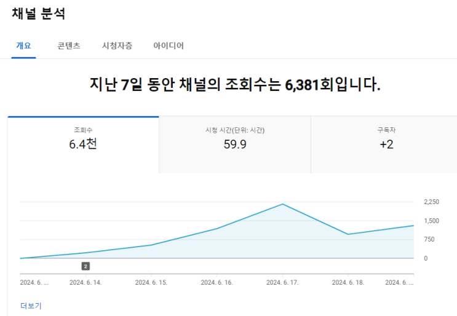Screen dimensions: 457x316
Task: Select the 조회수 6.4천 metric card
Action: (84, 144)
